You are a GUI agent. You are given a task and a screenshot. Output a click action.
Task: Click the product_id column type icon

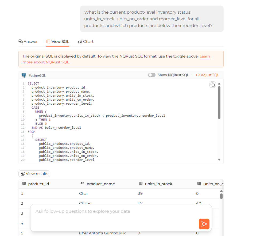coord(24,183)
